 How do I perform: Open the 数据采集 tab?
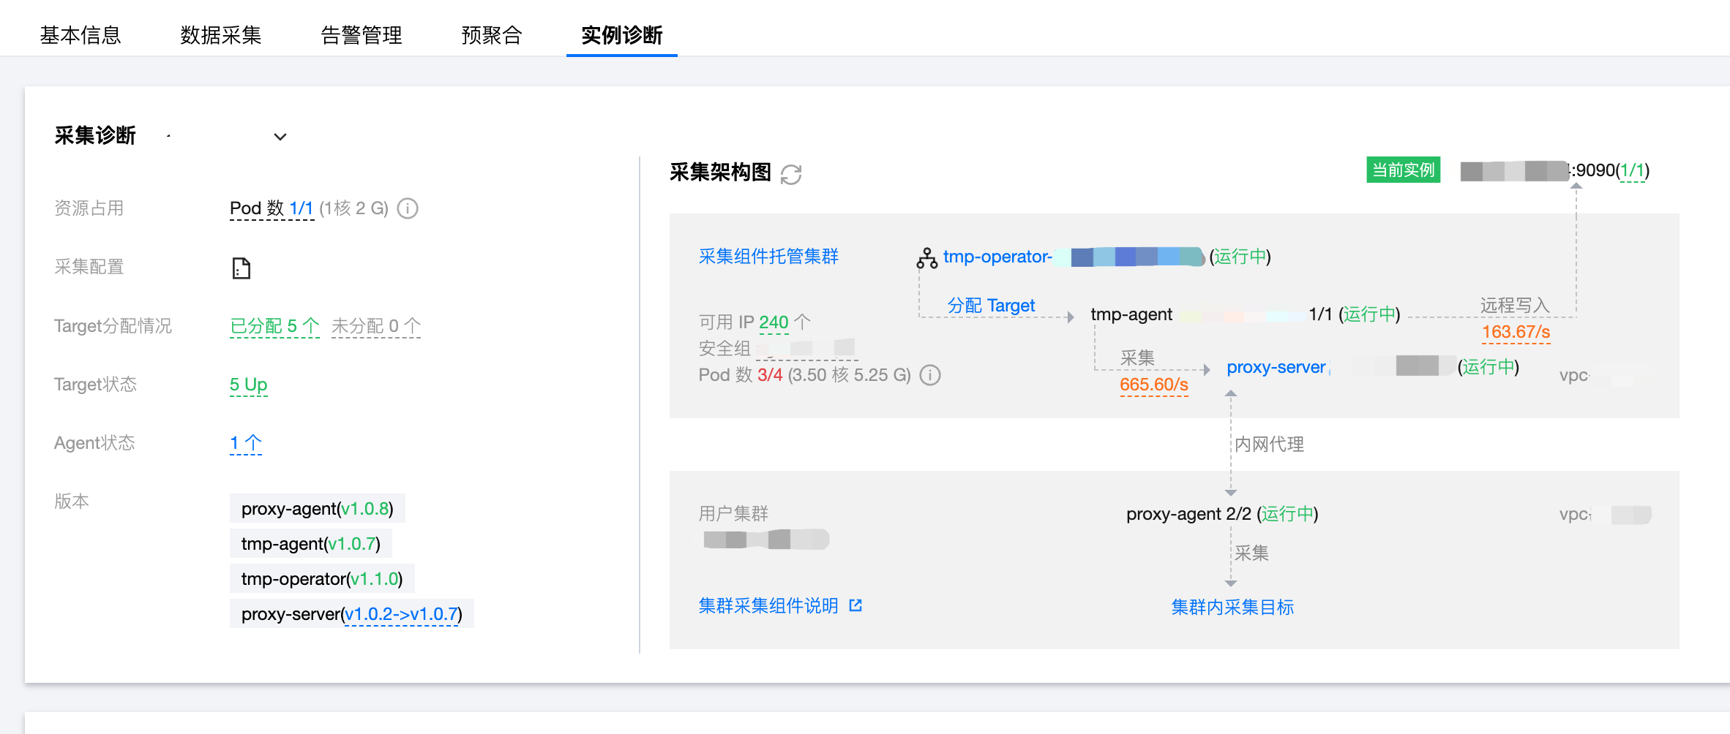click(x=220, y=34)
